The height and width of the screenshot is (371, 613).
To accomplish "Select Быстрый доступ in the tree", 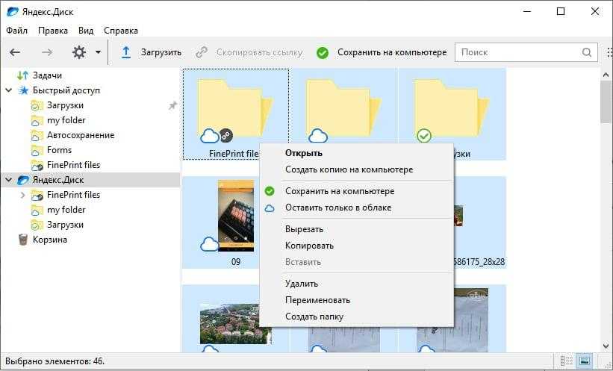I will (66, 90).
